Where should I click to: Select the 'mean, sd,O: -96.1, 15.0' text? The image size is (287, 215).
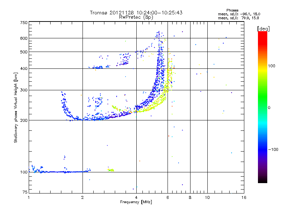click(239, 14)
